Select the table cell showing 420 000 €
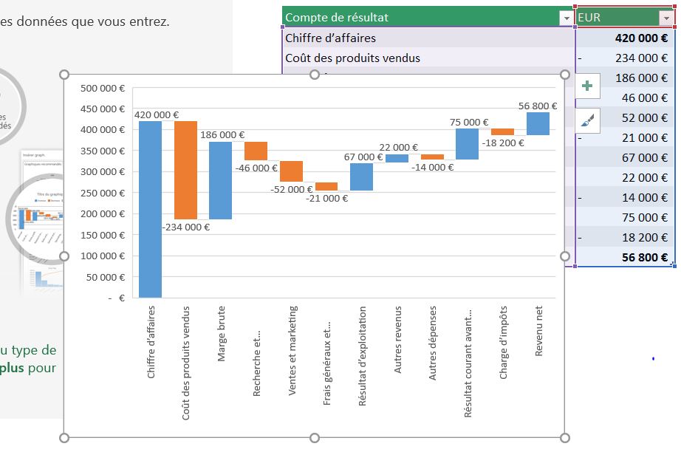Viewport: 681px width, 452px height. (x=626, y=38)
